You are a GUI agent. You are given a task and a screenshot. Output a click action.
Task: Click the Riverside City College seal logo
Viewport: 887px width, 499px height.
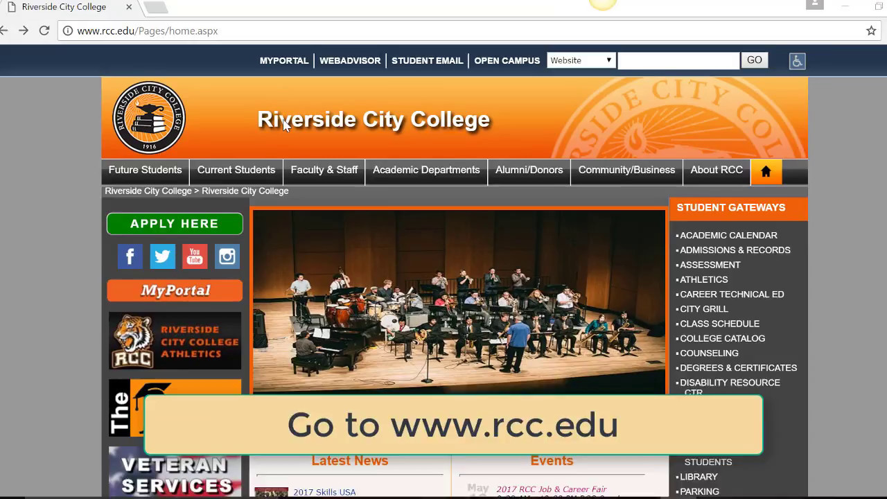click(149, 118)
